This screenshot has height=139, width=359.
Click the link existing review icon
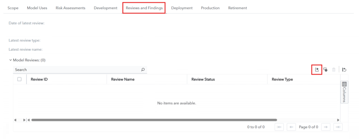tap(325, 70)
